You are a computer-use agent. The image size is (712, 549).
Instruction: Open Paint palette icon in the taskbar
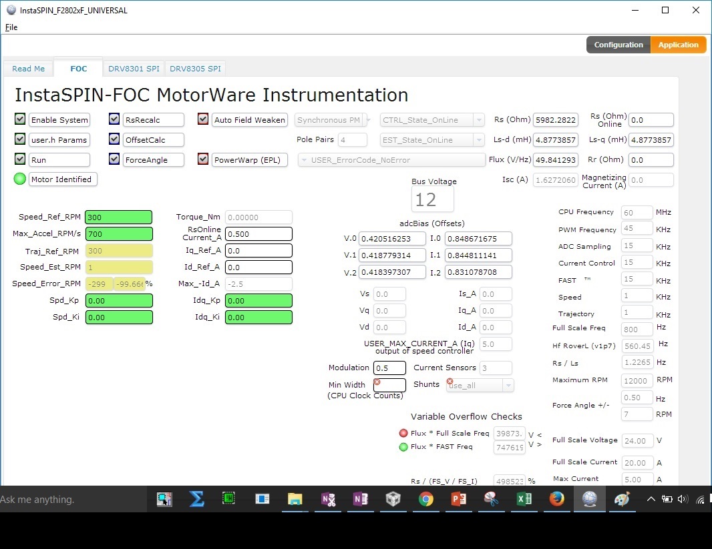pos(622,499)
